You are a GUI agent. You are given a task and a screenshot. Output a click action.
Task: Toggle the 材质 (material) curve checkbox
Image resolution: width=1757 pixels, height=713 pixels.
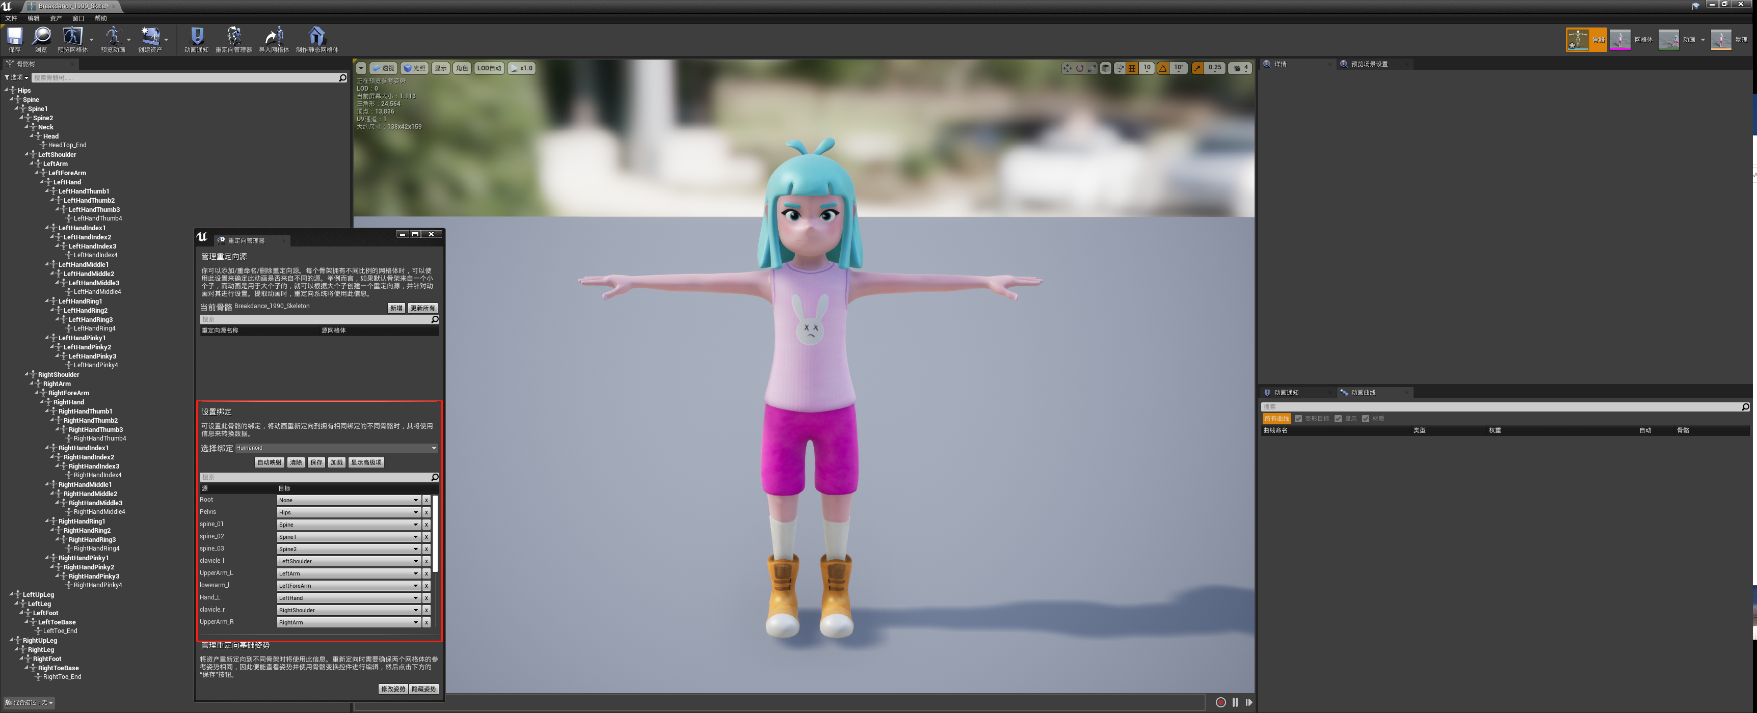tap(1366, 419)
